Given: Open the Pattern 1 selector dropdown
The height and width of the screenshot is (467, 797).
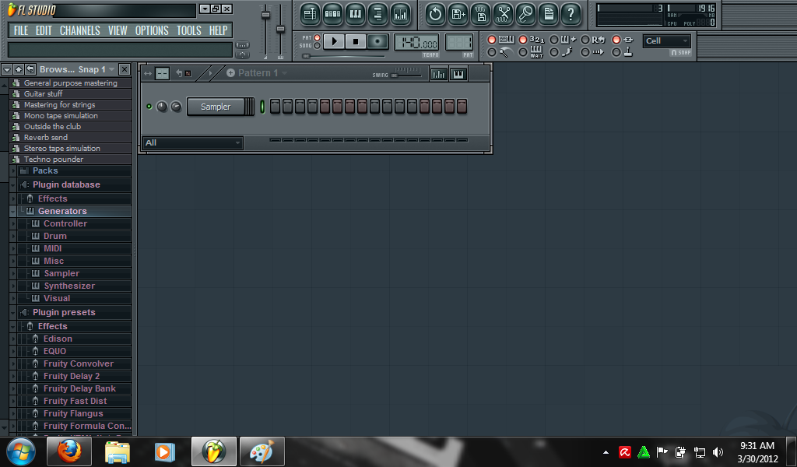Looking at the screenshot, I should [284, 73].
